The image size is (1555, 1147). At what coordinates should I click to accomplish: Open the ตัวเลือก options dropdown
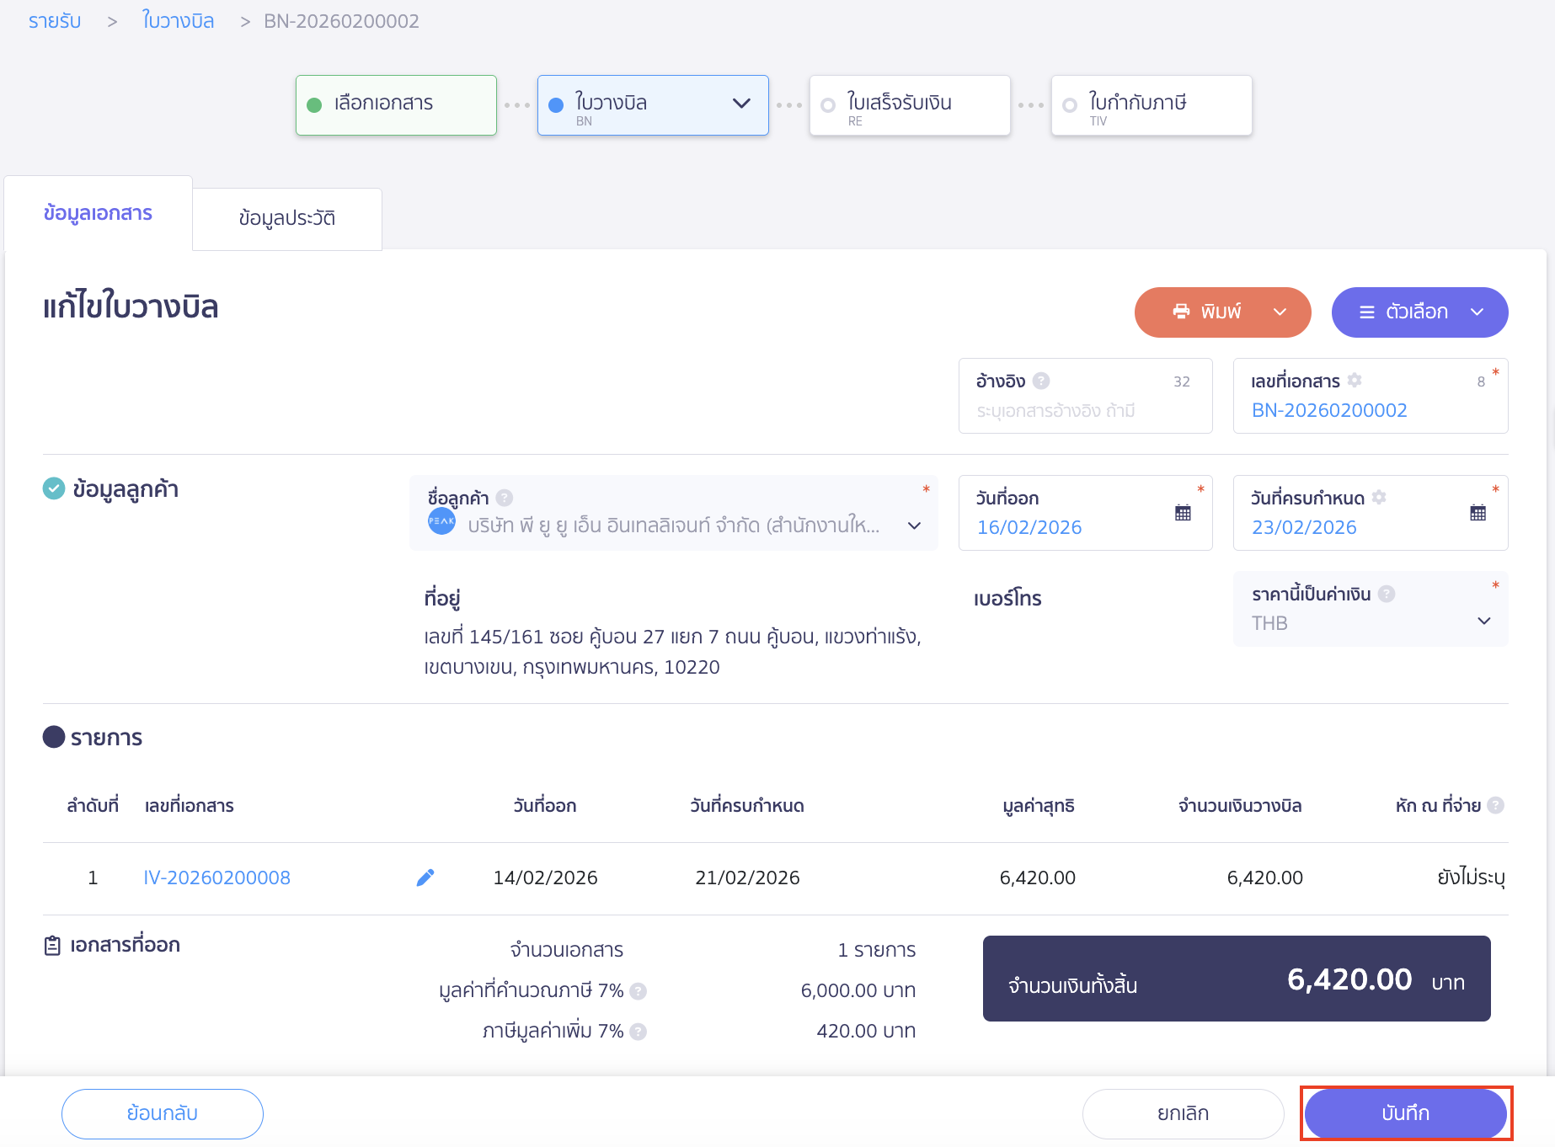1419,312
